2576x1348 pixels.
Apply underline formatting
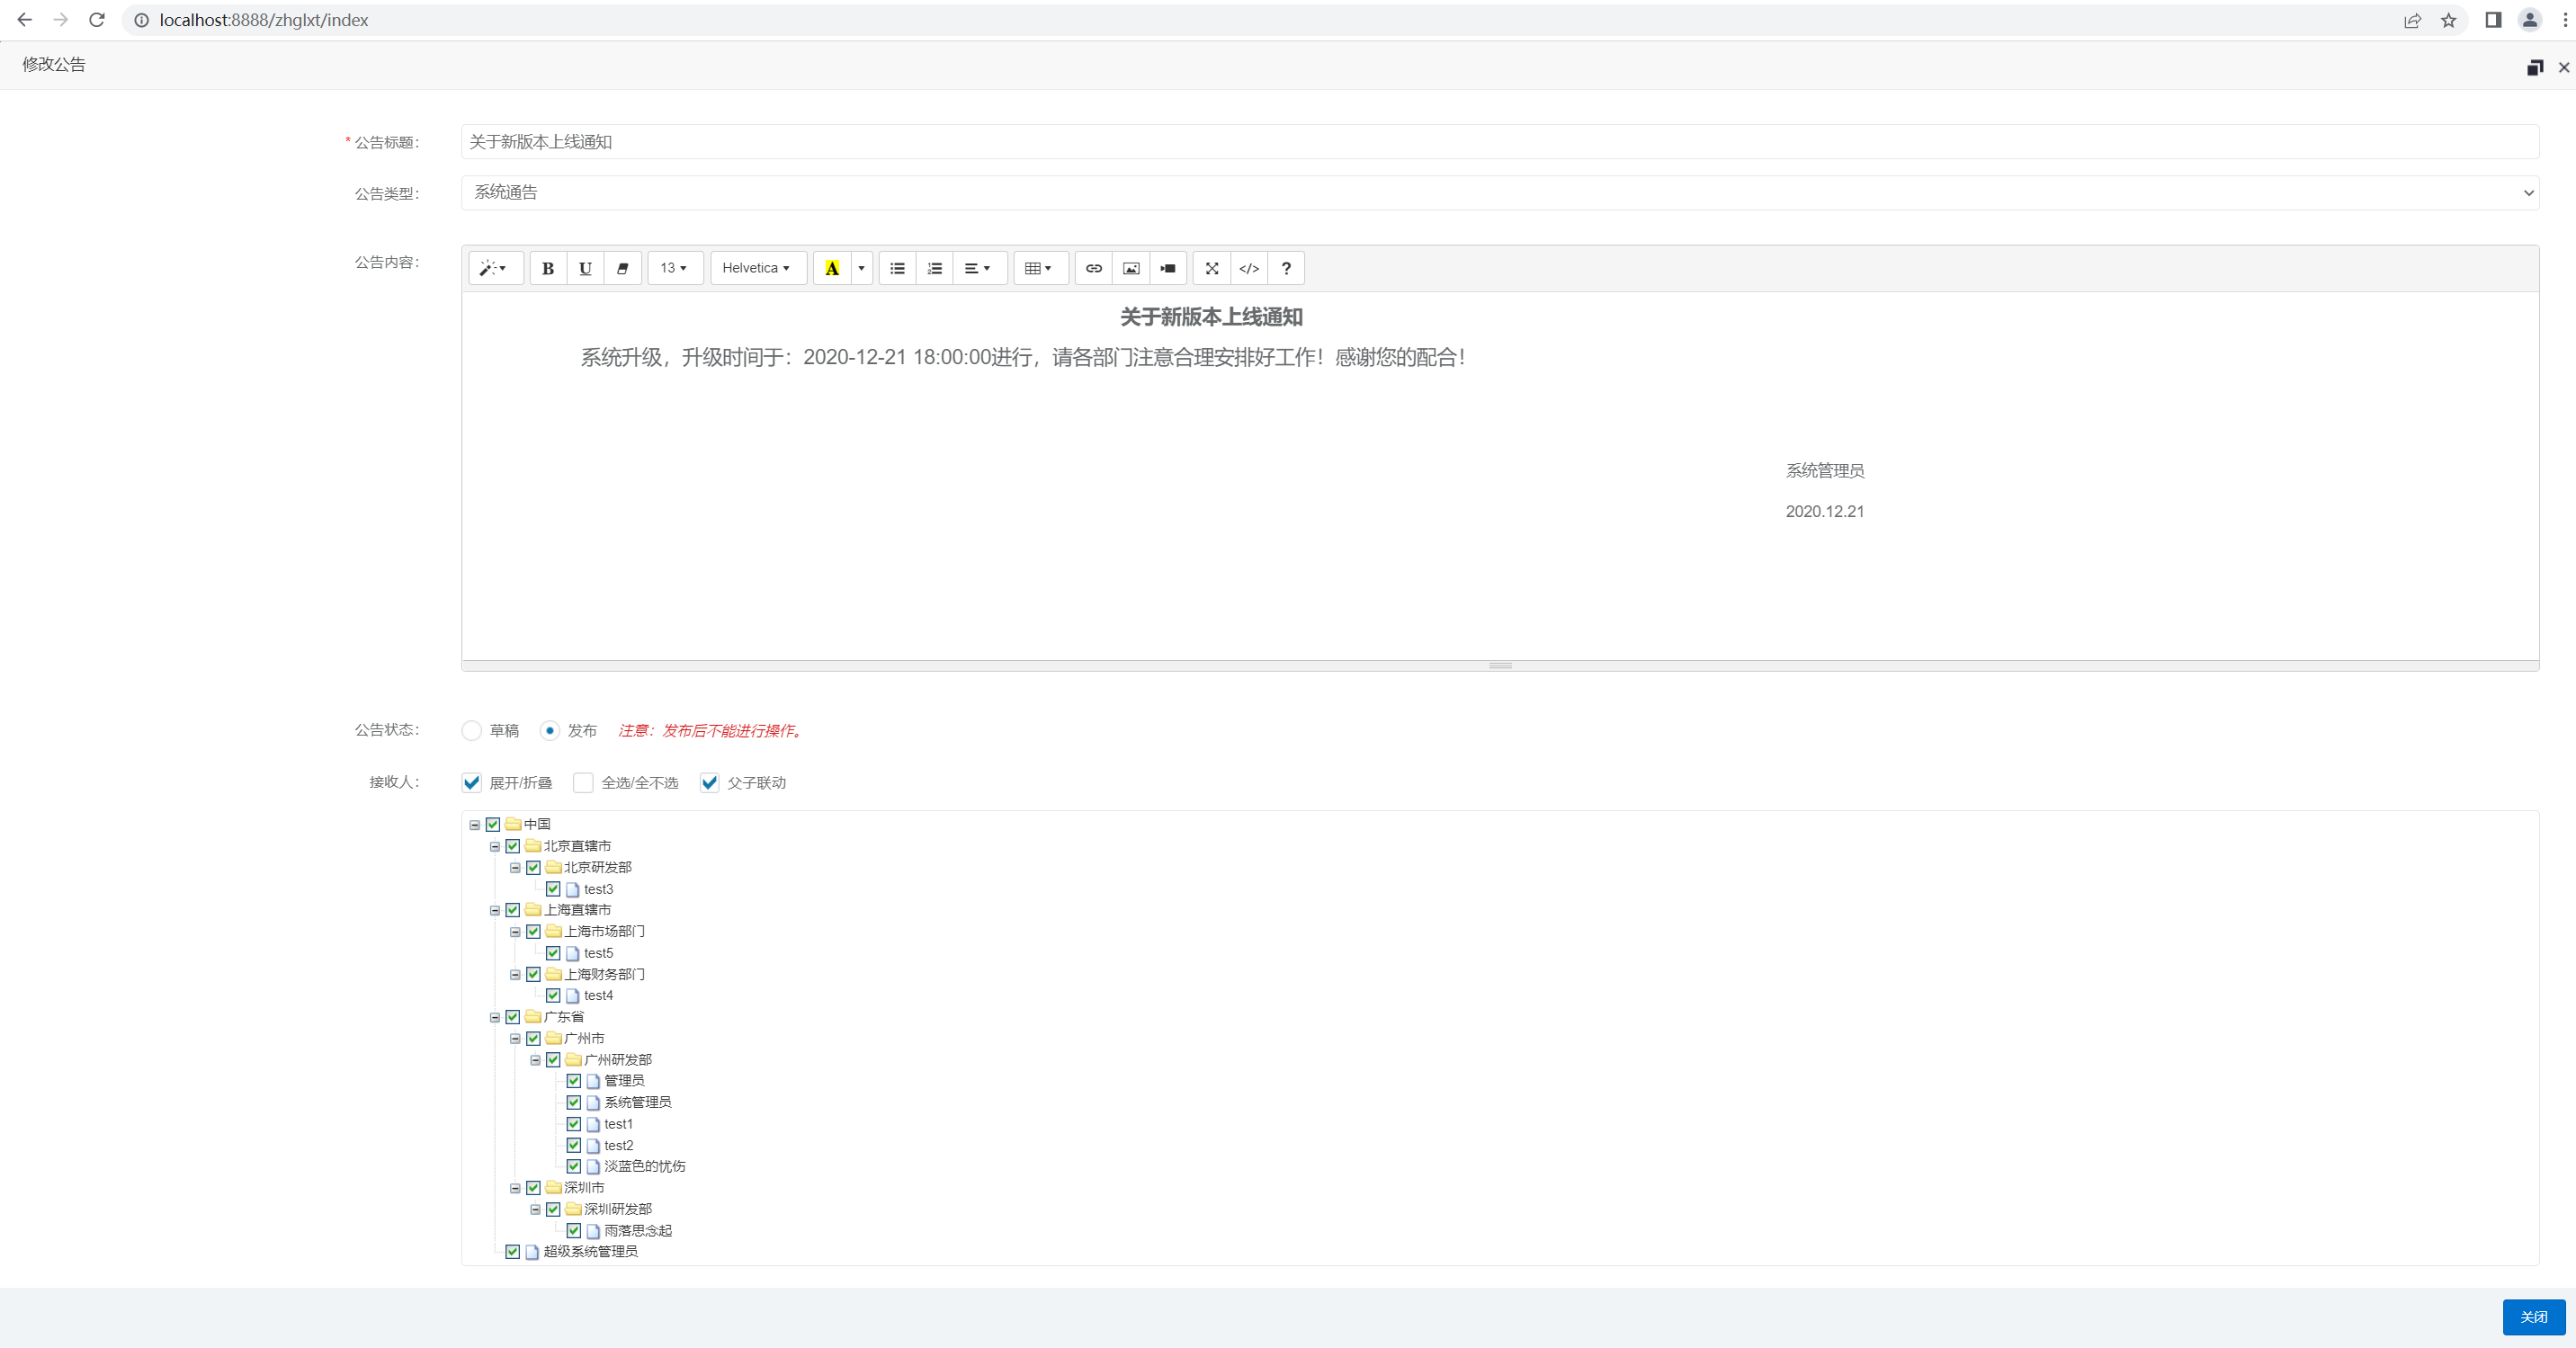pos(585,268)
